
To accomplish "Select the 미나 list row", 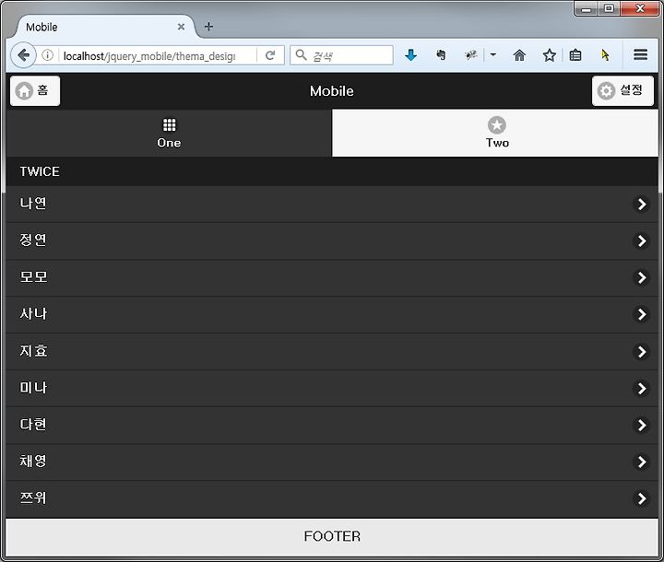I will [332, 388].
